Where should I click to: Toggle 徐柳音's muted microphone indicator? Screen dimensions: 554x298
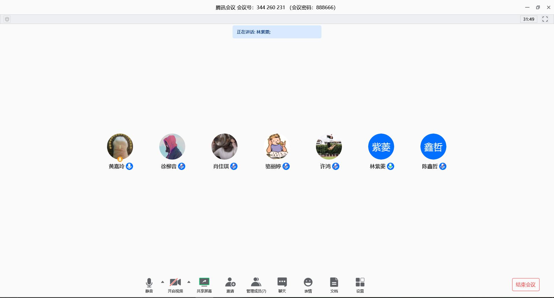click(181, 166)
